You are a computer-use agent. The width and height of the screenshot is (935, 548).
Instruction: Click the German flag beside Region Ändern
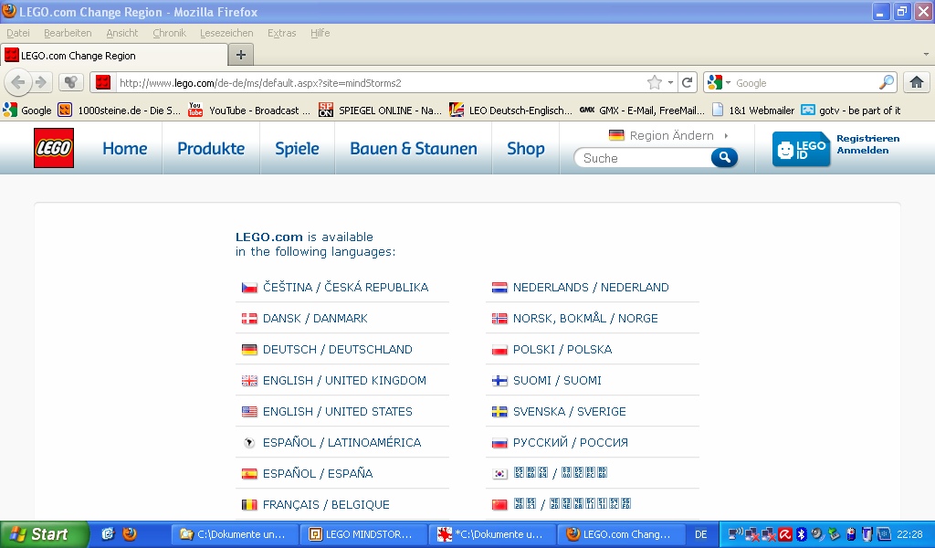[x=616, y=135]
